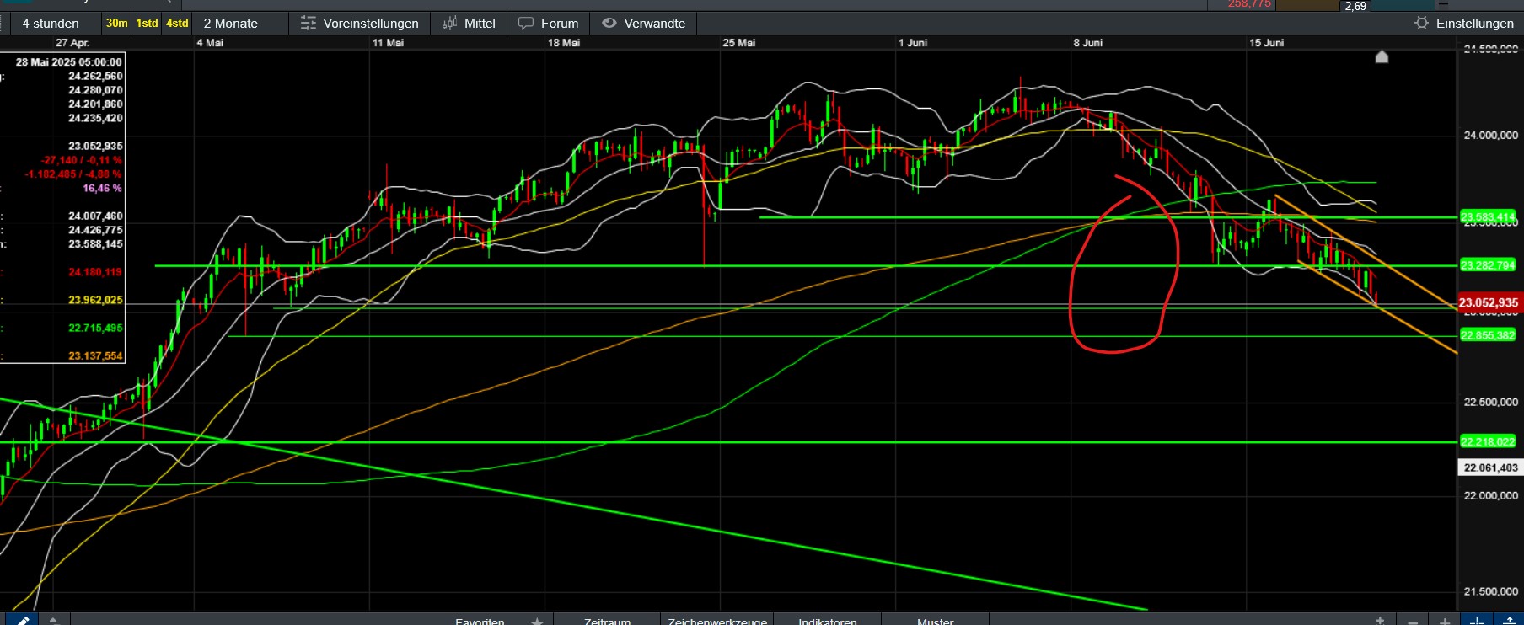The height and width of the screenshot is (625, 1524).
Task: Select the 22.855,382 price level label
Action: 1488,335
